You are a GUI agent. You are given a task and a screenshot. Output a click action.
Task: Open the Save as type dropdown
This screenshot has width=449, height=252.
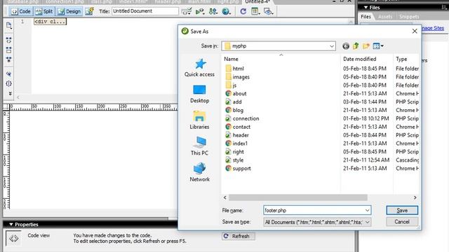point(317,222)
